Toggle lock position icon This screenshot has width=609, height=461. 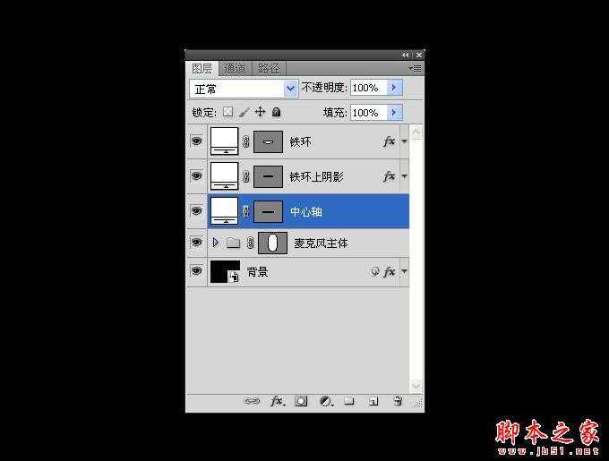point(260,112)
